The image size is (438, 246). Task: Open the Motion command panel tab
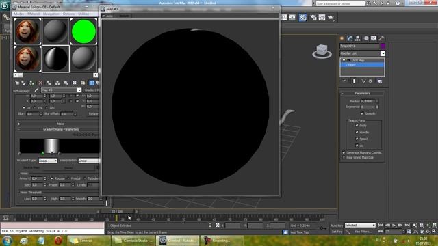[x=366, y=38]
